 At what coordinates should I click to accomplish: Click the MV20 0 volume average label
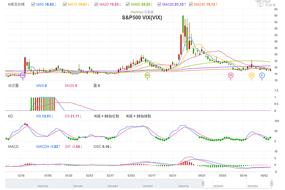pos(71,86)
